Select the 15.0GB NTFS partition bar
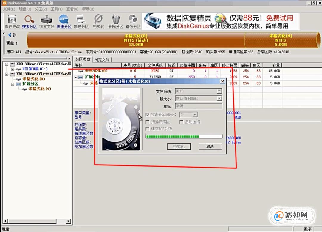 (136, 40)
